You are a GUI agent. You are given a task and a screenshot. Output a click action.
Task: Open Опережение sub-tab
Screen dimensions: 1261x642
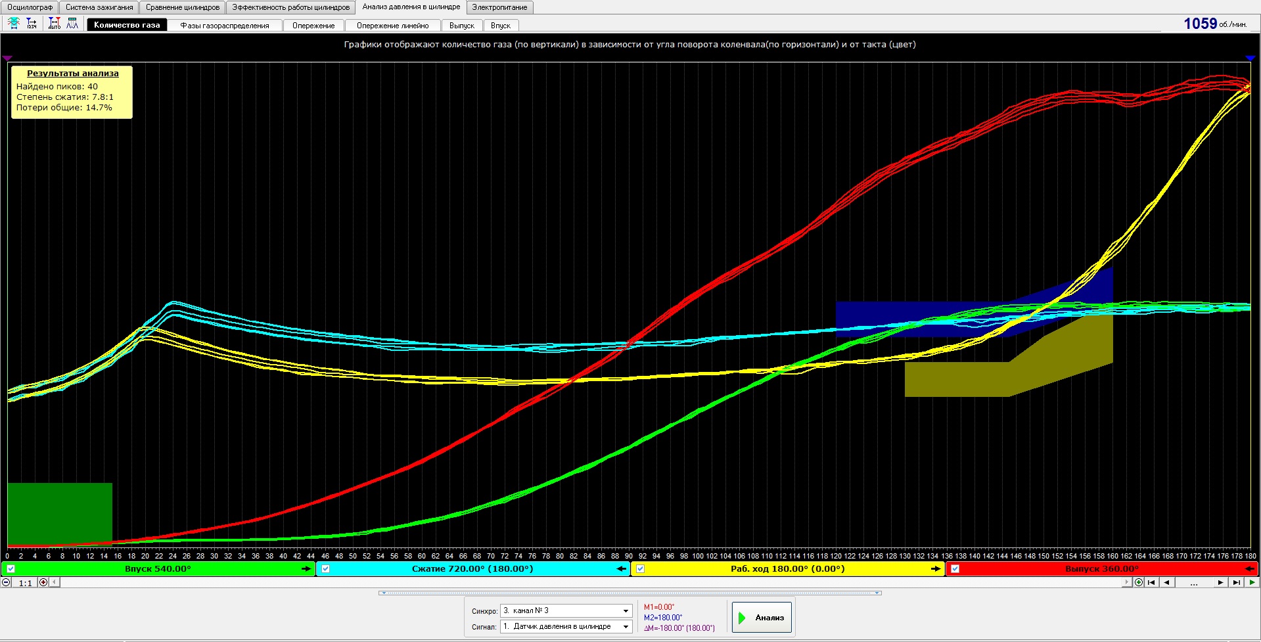coord(313,26)
